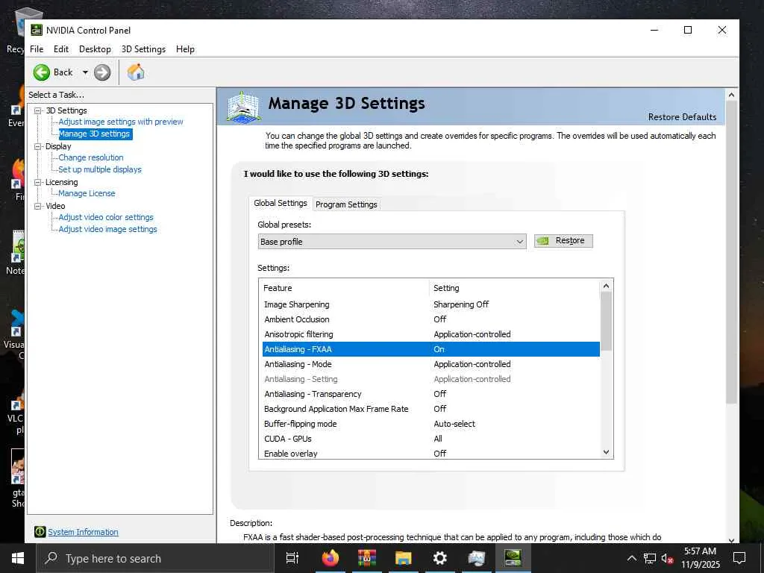Click the muted volume tray icon
764x573 pixels.
(667, 558)
